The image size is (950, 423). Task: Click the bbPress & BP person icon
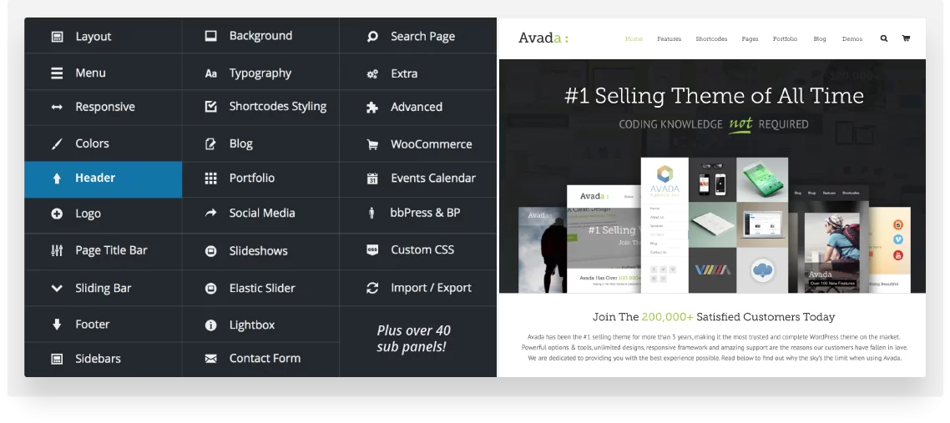pos(372,213)
